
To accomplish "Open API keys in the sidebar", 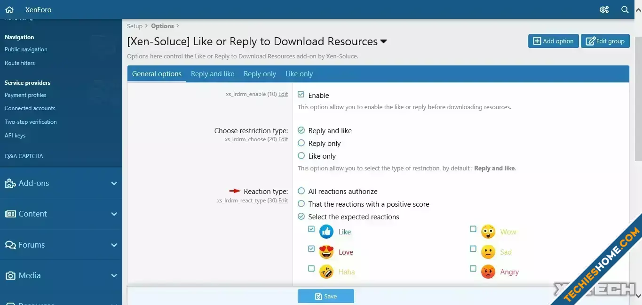I will [x=15, y=136].
